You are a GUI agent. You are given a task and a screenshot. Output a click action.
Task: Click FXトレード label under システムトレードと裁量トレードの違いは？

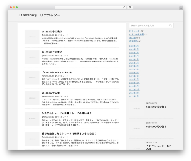[x=63, y=117]
